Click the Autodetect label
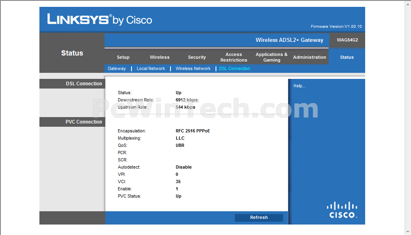 click(129, 167)
